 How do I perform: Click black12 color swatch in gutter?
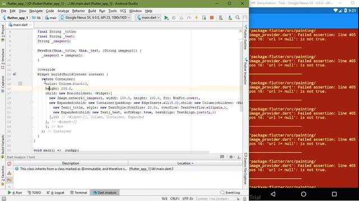[20, 84]
